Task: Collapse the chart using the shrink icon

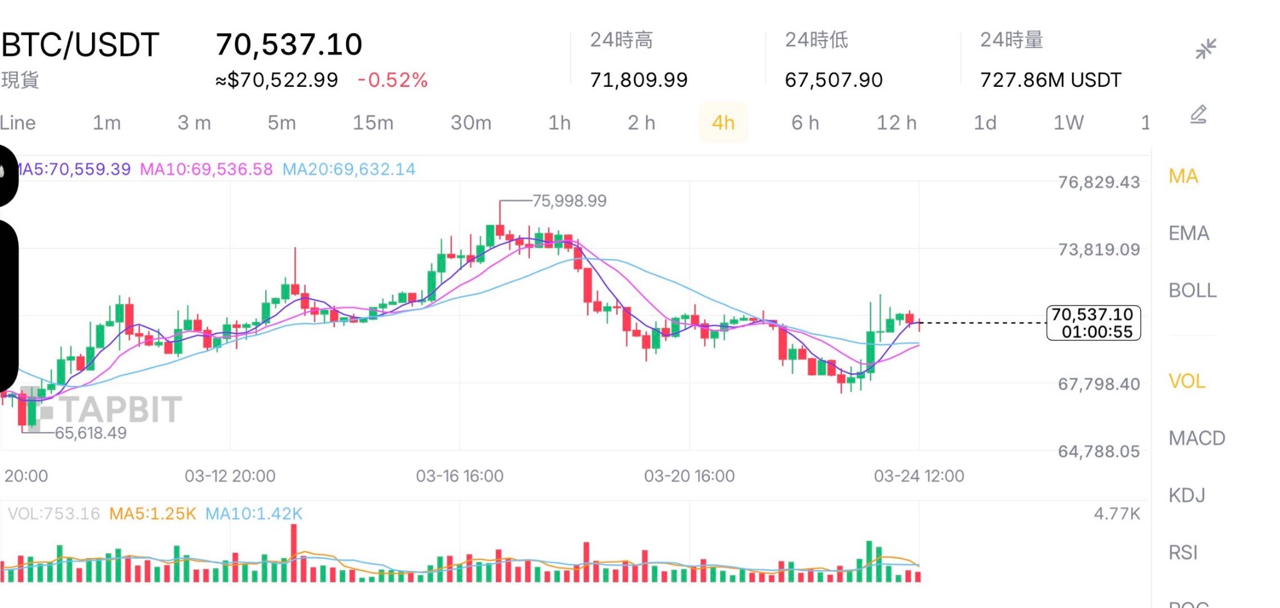Action: click(1206, 49)
